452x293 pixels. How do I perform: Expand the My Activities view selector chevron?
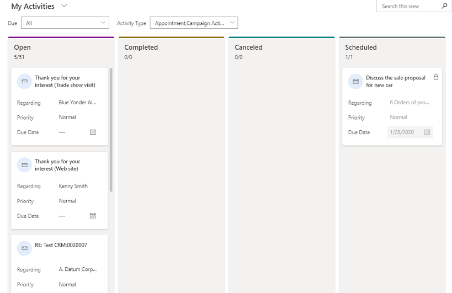pyautogui.click(x=64, y=6)
